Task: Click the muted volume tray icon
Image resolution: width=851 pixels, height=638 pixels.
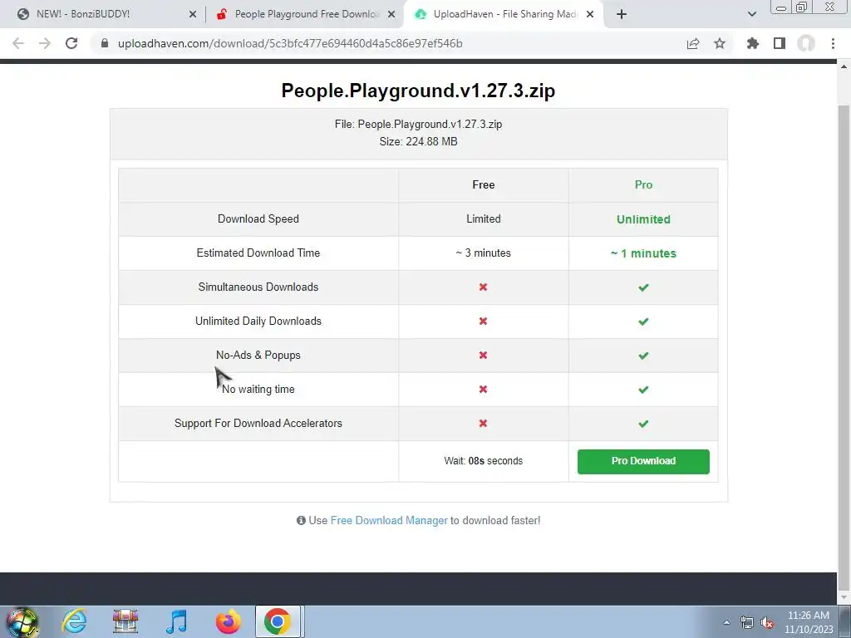Action: tap(767, 622)
